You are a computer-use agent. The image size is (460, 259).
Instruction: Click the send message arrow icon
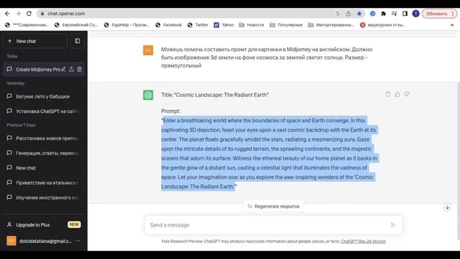[x=393, y=225]
